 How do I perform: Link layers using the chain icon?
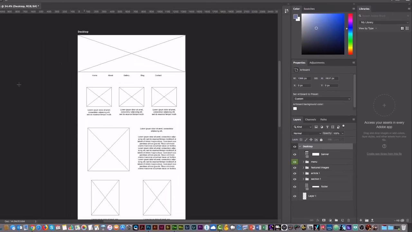[312, 220]
